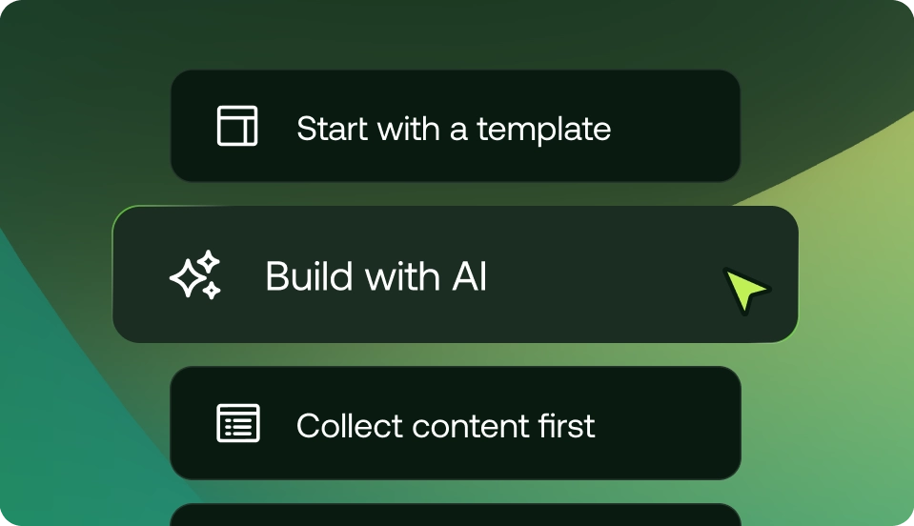The height and width of the screenshot is (526, 914).
Task: Click the AI sparkles icon
Action: click(195, 276)
